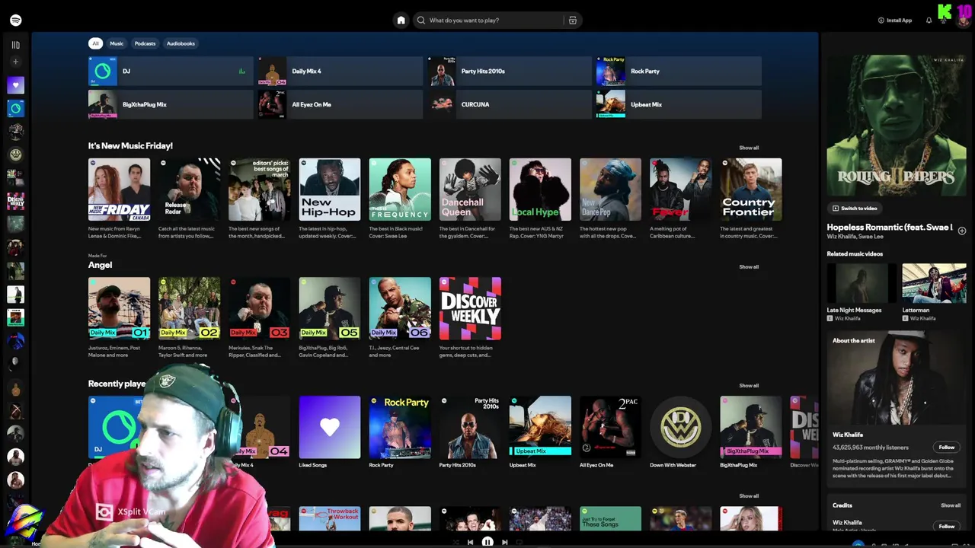Open Daily Mix 02 card
Image resolution: width=975 pixels, height=548 pixels.
[189, 308]
